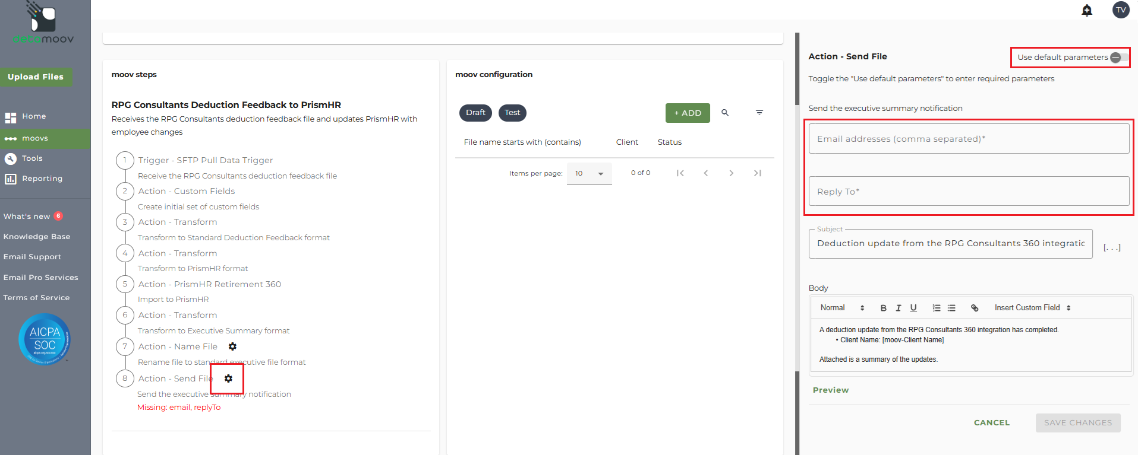This screenshot has width=1138, height=455.
Task: Open the Items per page dropdown
Action: (x=589, y=173)
